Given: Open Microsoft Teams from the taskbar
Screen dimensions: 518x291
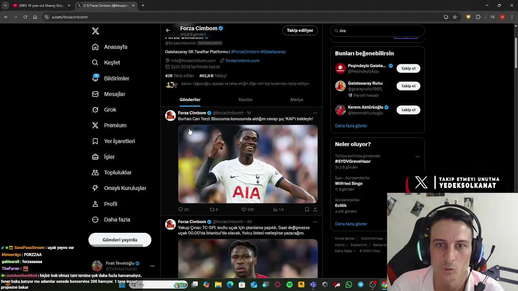Looking at the screenshot, I should (x=313, y=285).
